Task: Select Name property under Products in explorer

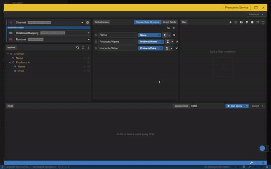Action: (x=21, y=67)
